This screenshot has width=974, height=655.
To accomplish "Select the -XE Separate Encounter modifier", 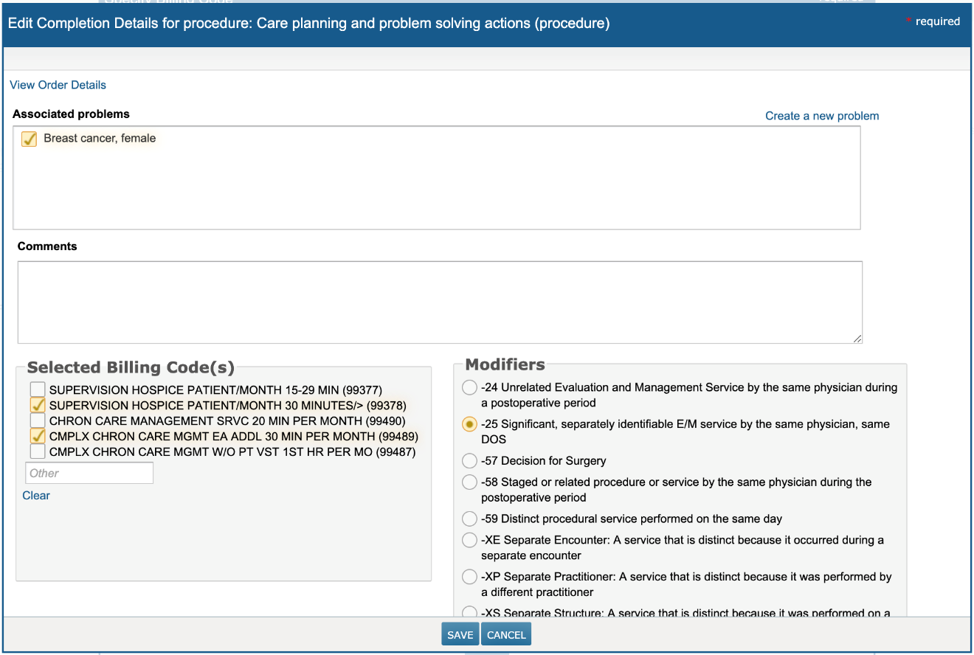I will point(469,541).
